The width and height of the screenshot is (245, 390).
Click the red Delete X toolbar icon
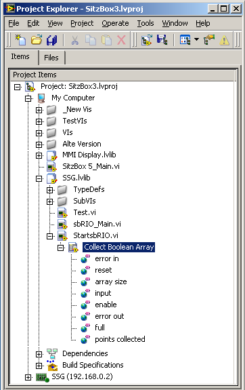(x=121, y=40)
